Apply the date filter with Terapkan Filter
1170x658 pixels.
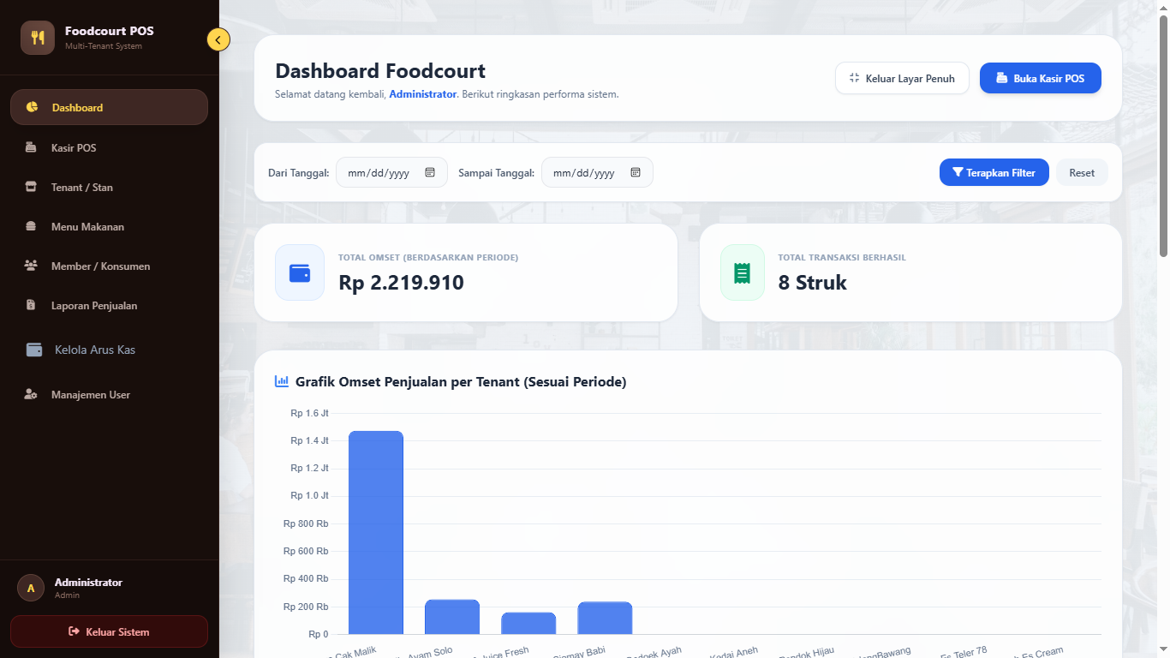(x=994, y=172)
